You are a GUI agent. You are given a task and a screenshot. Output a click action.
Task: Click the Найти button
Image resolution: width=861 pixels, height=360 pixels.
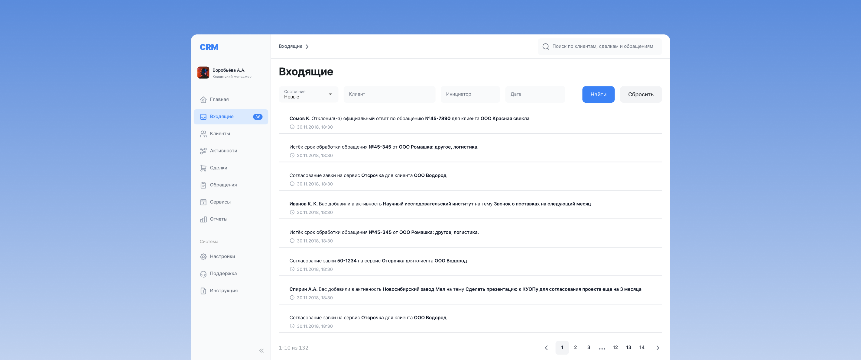point(598,95)
